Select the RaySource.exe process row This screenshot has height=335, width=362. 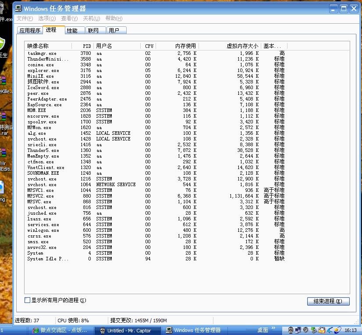click(x=156, y=104)
